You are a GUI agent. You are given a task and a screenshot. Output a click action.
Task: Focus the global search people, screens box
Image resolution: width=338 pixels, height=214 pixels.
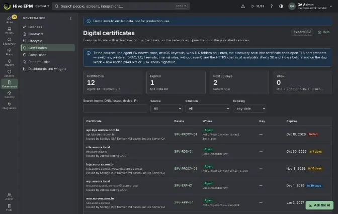pos(121,6)
